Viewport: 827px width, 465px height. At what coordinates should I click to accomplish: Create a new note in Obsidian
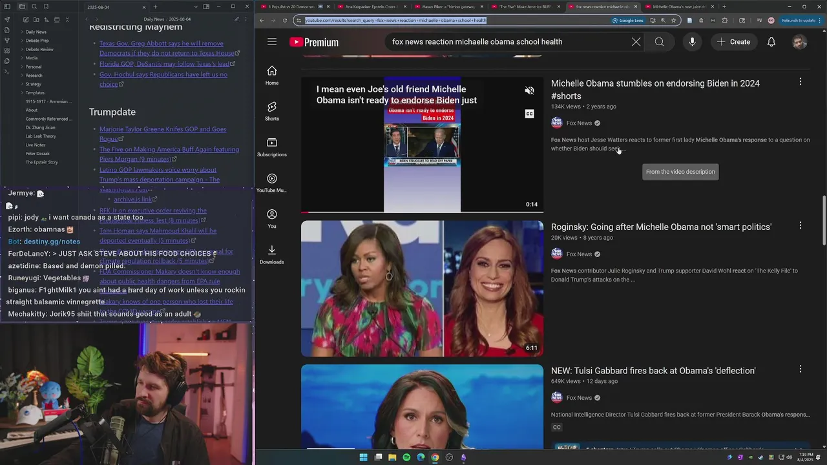click(25, 19)
